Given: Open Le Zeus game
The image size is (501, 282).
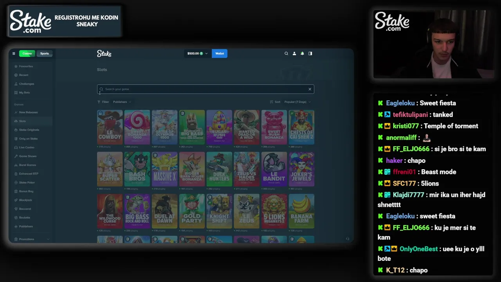Looking at the screenshot, I should click(247, 211).
